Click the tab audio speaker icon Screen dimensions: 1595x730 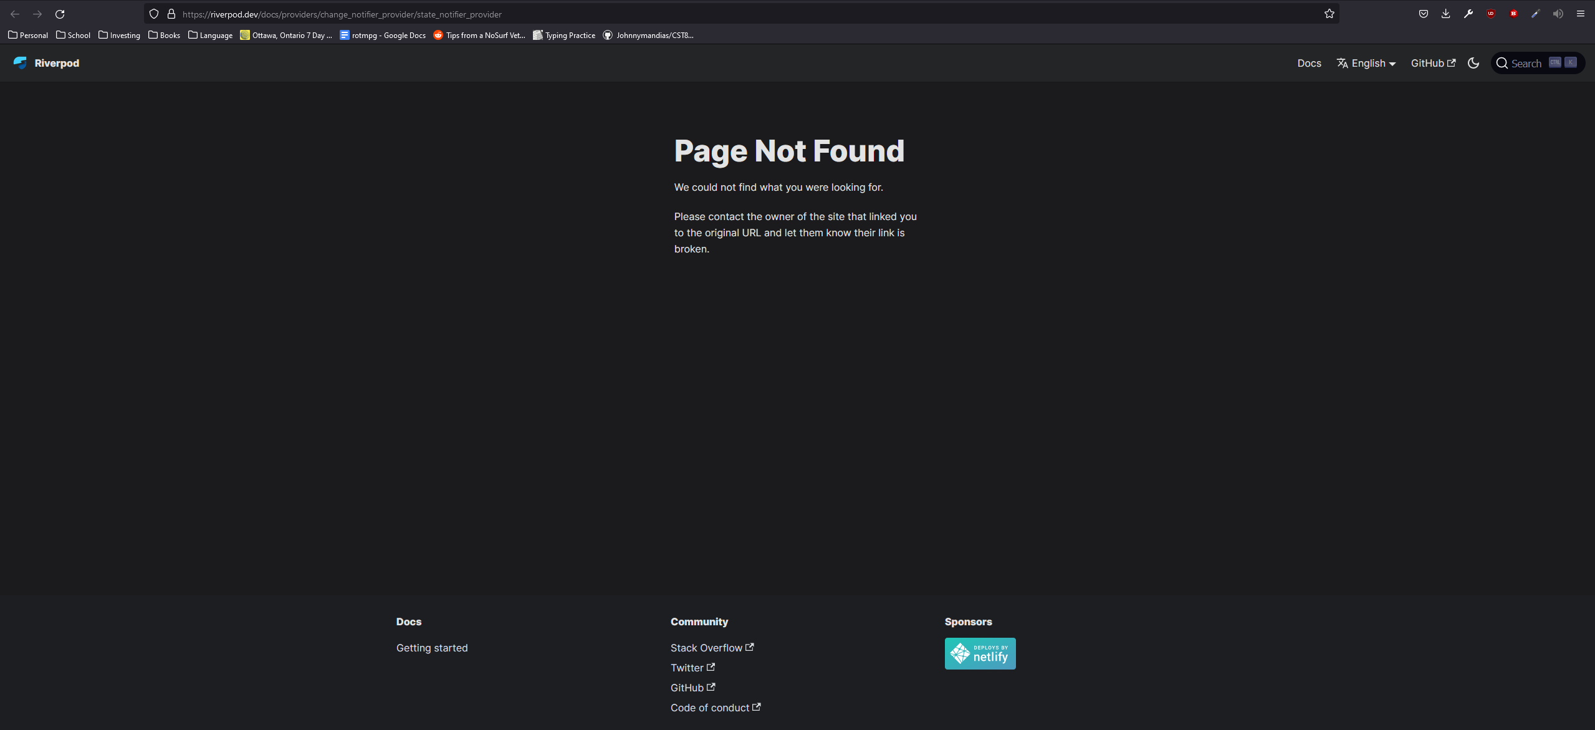1557,14
